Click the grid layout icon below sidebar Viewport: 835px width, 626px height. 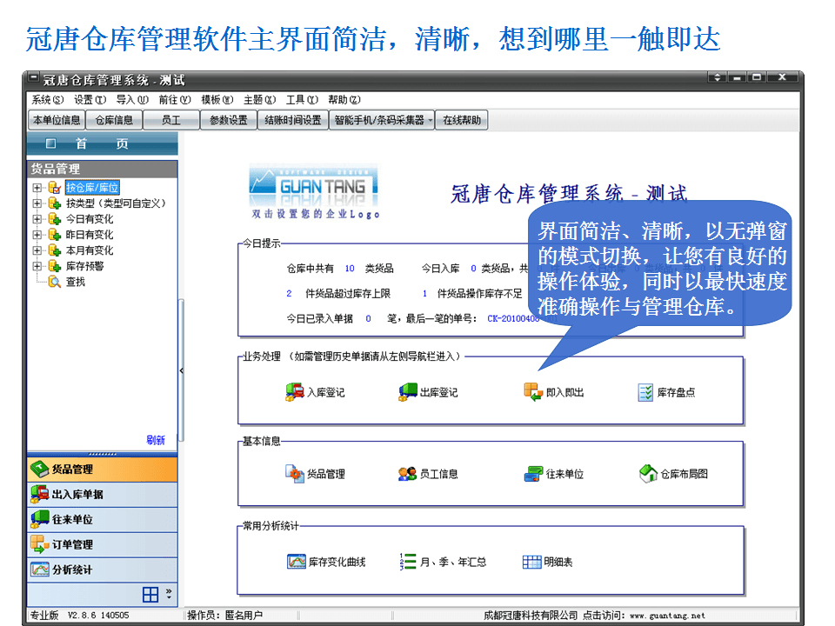tap(150, 595)
